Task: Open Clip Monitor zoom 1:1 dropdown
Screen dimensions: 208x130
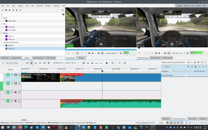Action: pyautogui.click(x=70, y=53)
